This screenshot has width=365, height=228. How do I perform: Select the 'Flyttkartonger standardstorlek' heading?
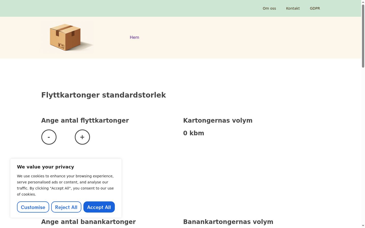(104, 95)
